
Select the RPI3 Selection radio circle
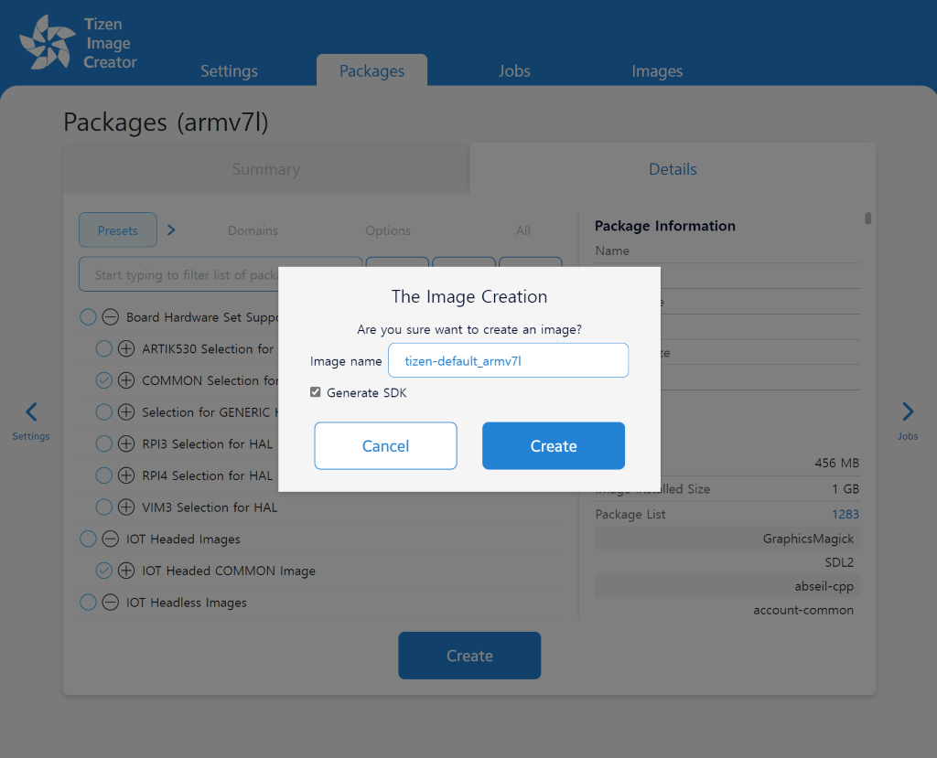click(103, 443)
